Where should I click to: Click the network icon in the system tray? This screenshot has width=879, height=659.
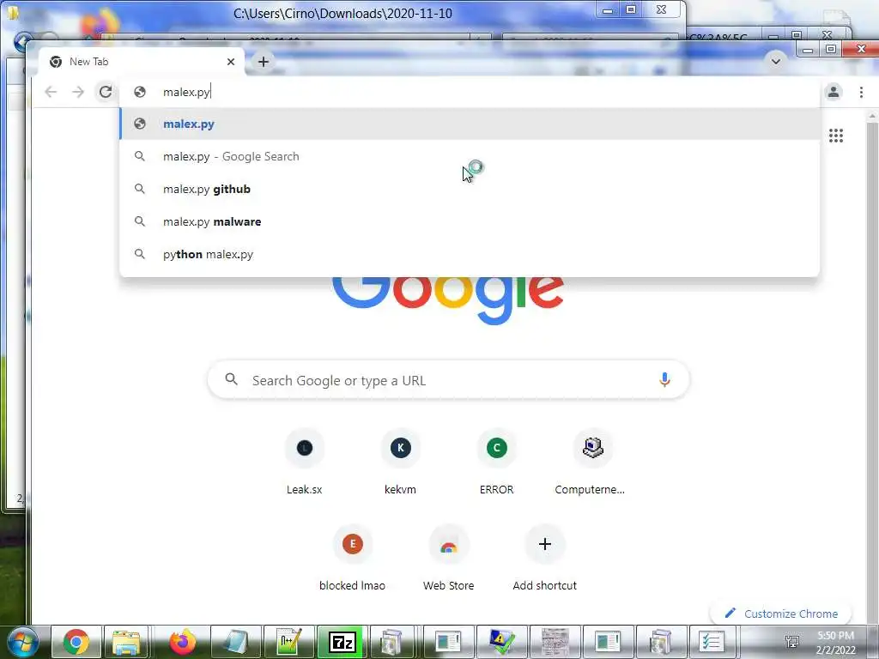click(792, 642)
